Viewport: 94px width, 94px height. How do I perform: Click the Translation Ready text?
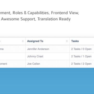point(54,19)
